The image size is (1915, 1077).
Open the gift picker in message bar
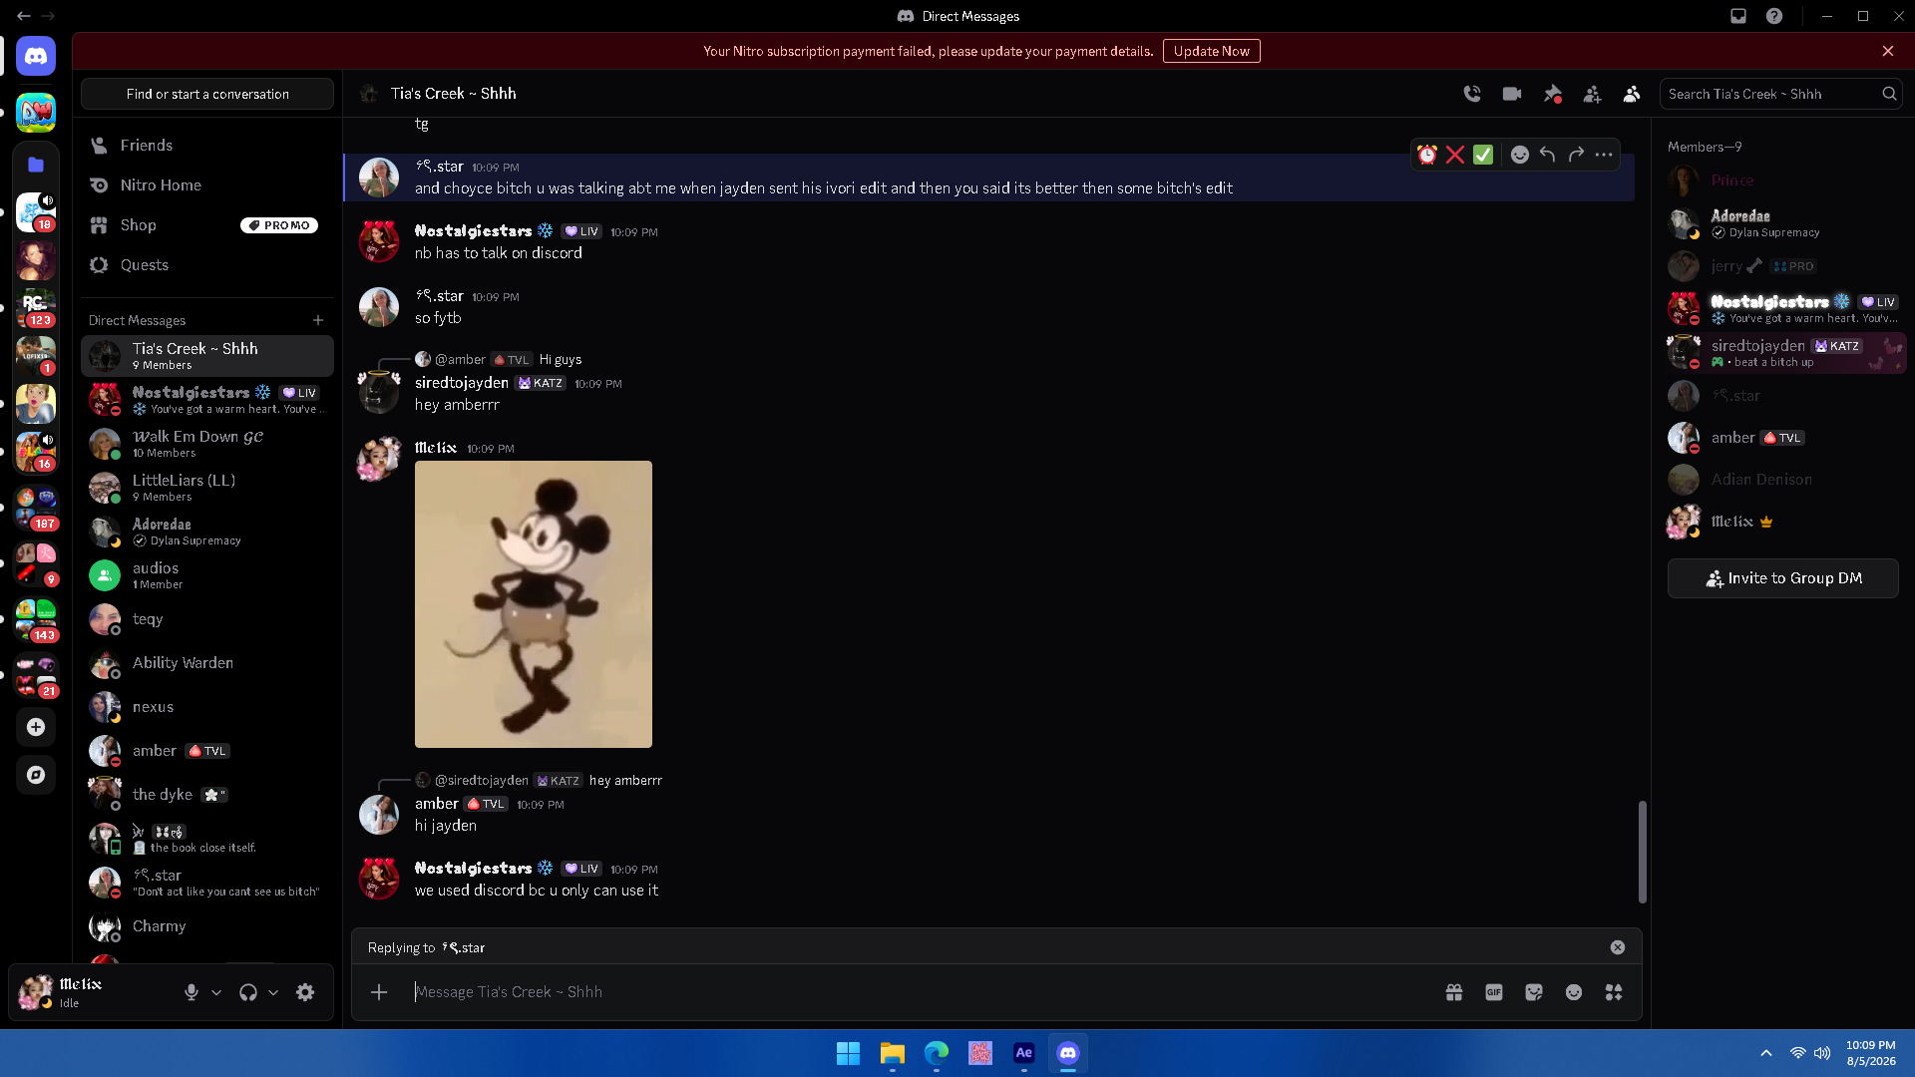[x=1454, y=992]
